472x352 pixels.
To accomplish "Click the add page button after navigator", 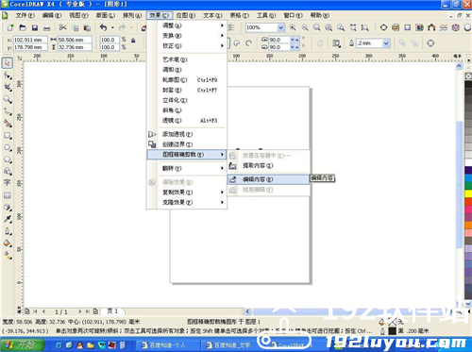I will (95, 311).
